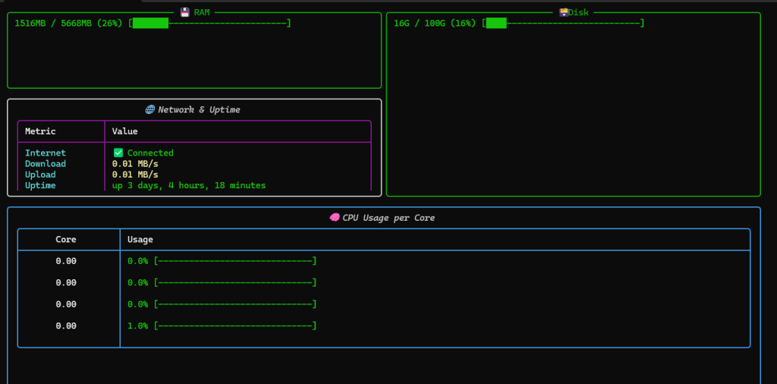Click the brain icon beside CPU Usage title
Screen dimensions: 777x384
click(334, 218)
